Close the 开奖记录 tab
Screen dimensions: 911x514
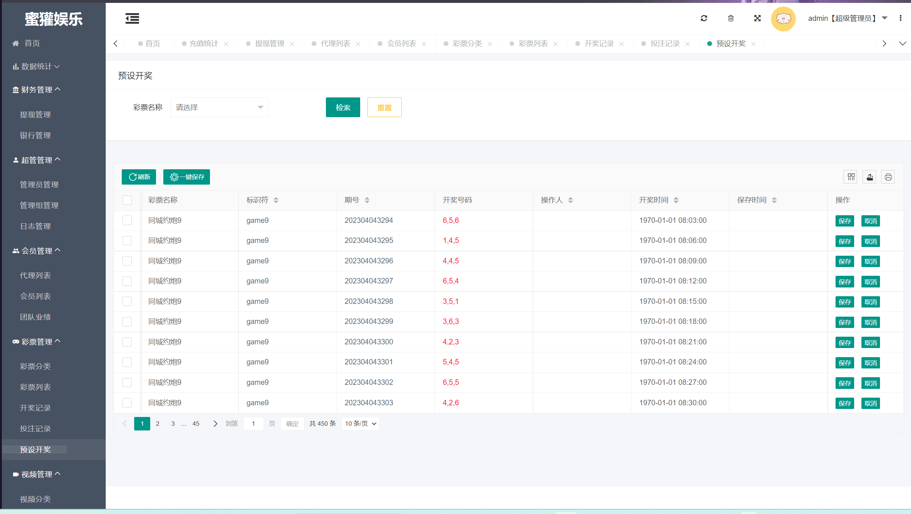pos(622,44)
